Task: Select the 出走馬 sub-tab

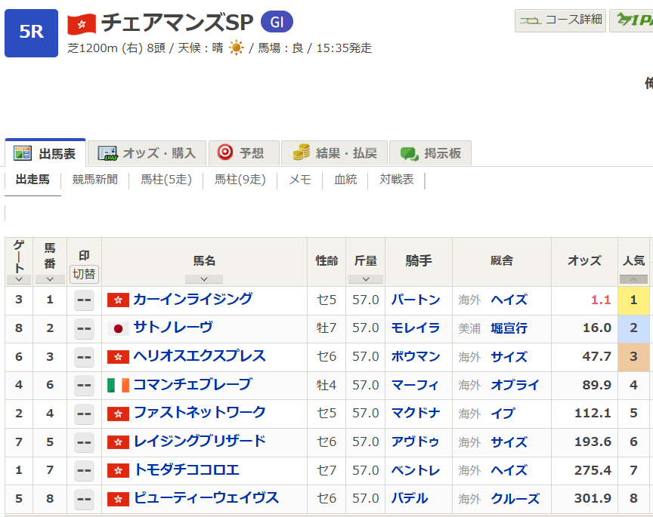Action: point(32,180)
